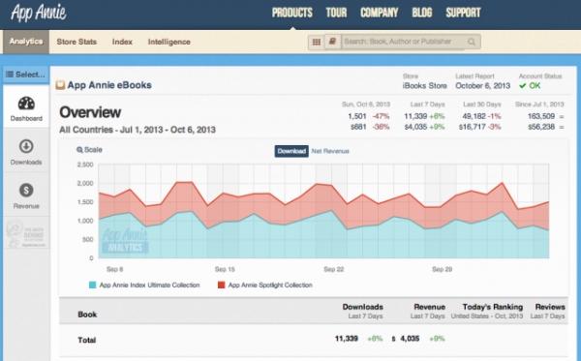This screenshot has width=581, height=361.
Task: Open the Products menu
Action: [x=292, y=13]
